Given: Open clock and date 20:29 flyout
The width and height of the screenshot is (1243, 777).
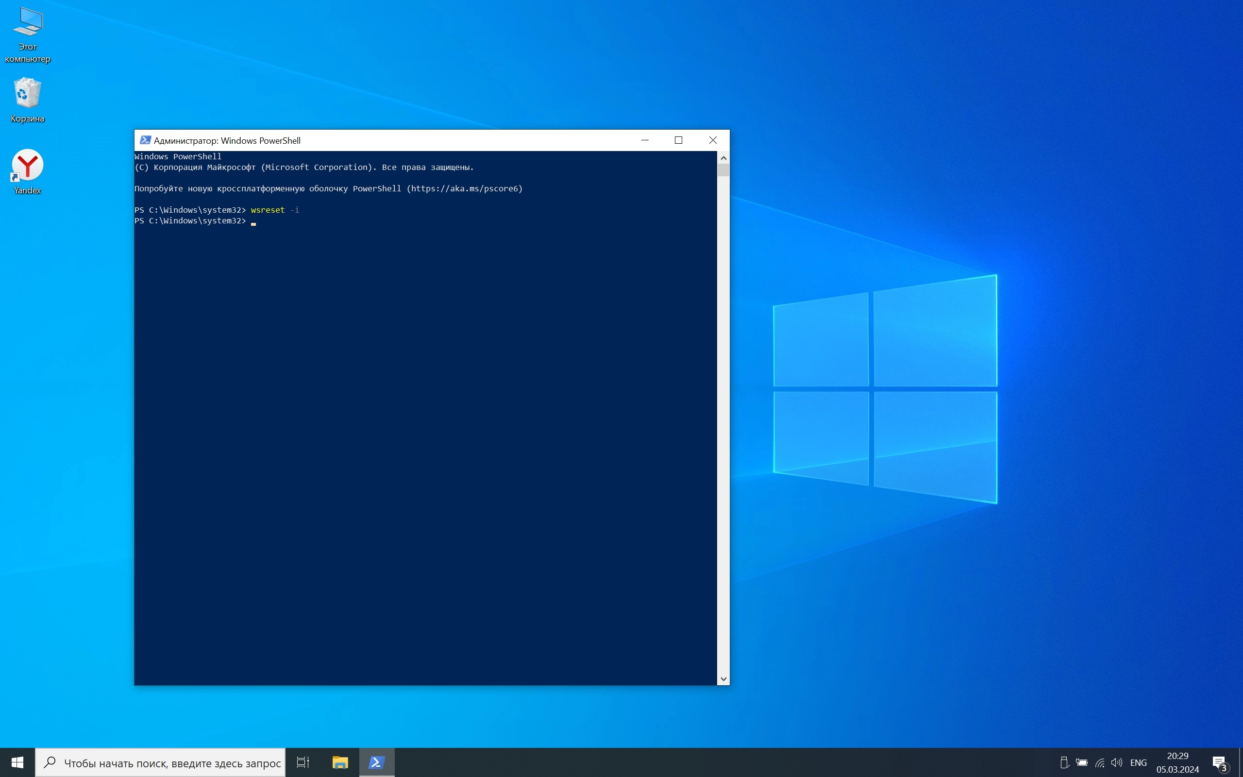Looking at the screenshot, I should tap(1177, 762).
